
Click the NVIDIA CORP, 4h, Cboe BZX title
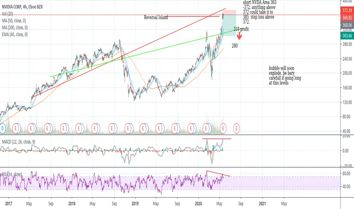pyautogui.click(x=22, y=7)
